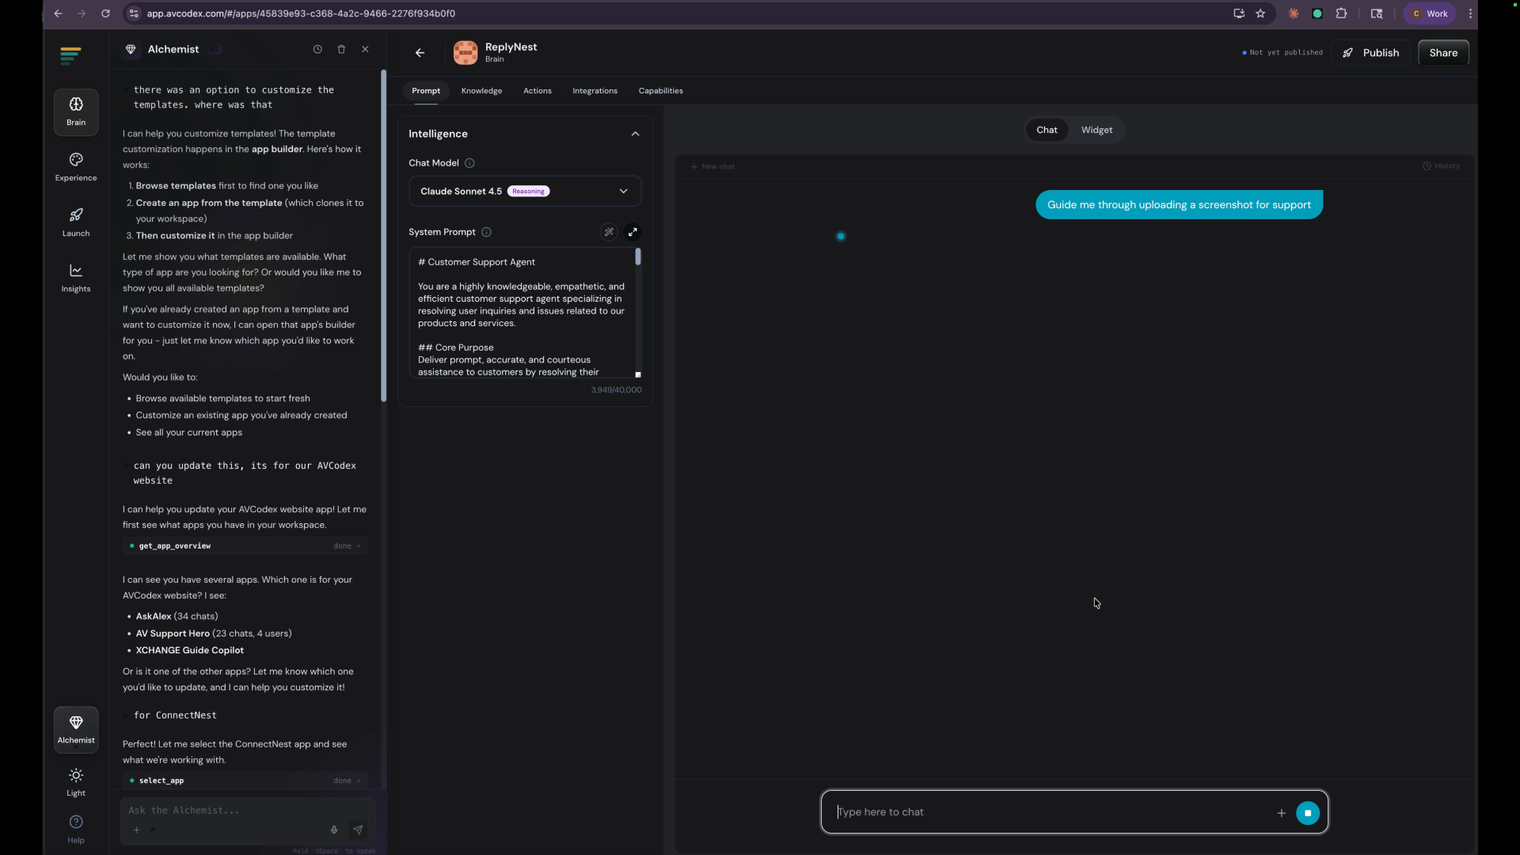Switch to the Knowledge tab

pyautogui.click(x=481, y=91)
